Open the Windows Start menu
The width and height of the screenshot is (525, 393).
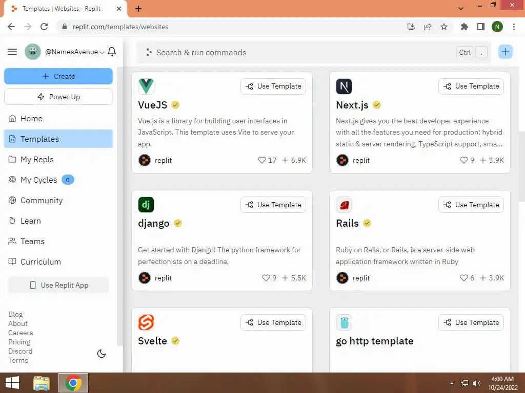(x=12, y=383)
